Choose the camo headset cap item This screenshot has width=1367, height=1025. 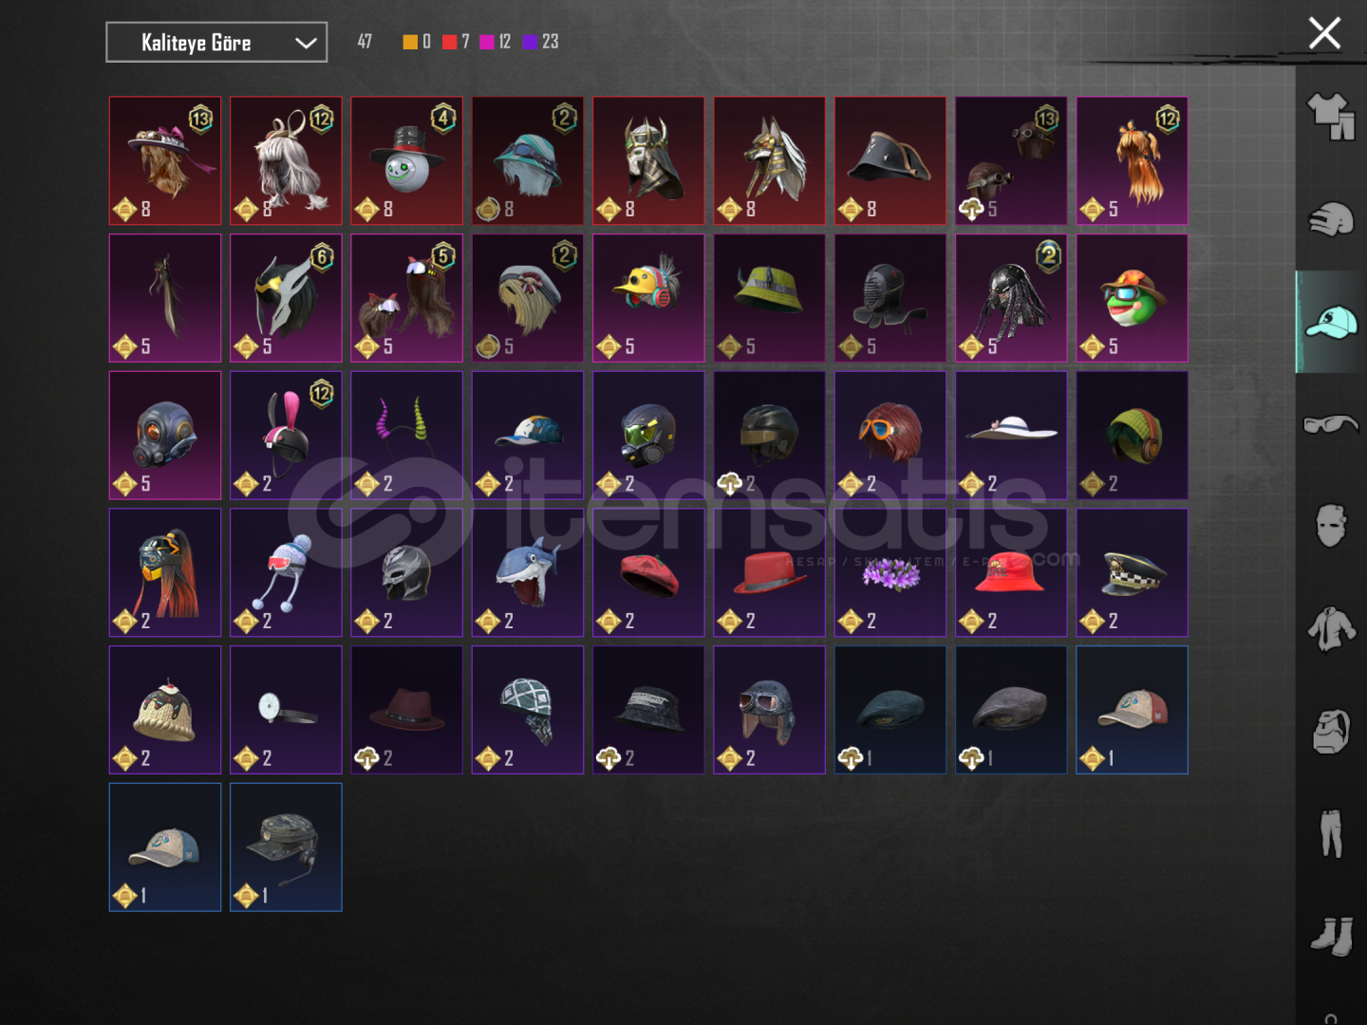pyautogui.click(x=286, y=847)
